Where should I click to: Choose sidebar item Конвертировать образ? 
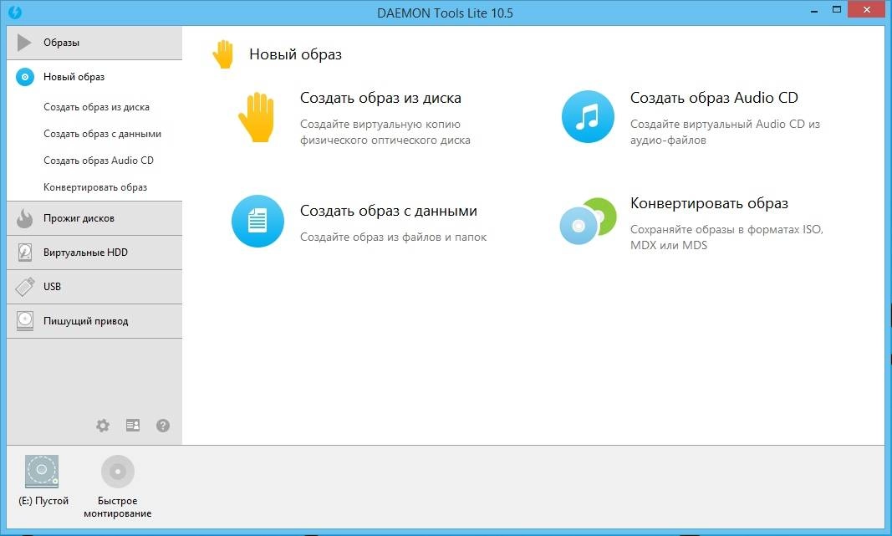tap(95, 187)
